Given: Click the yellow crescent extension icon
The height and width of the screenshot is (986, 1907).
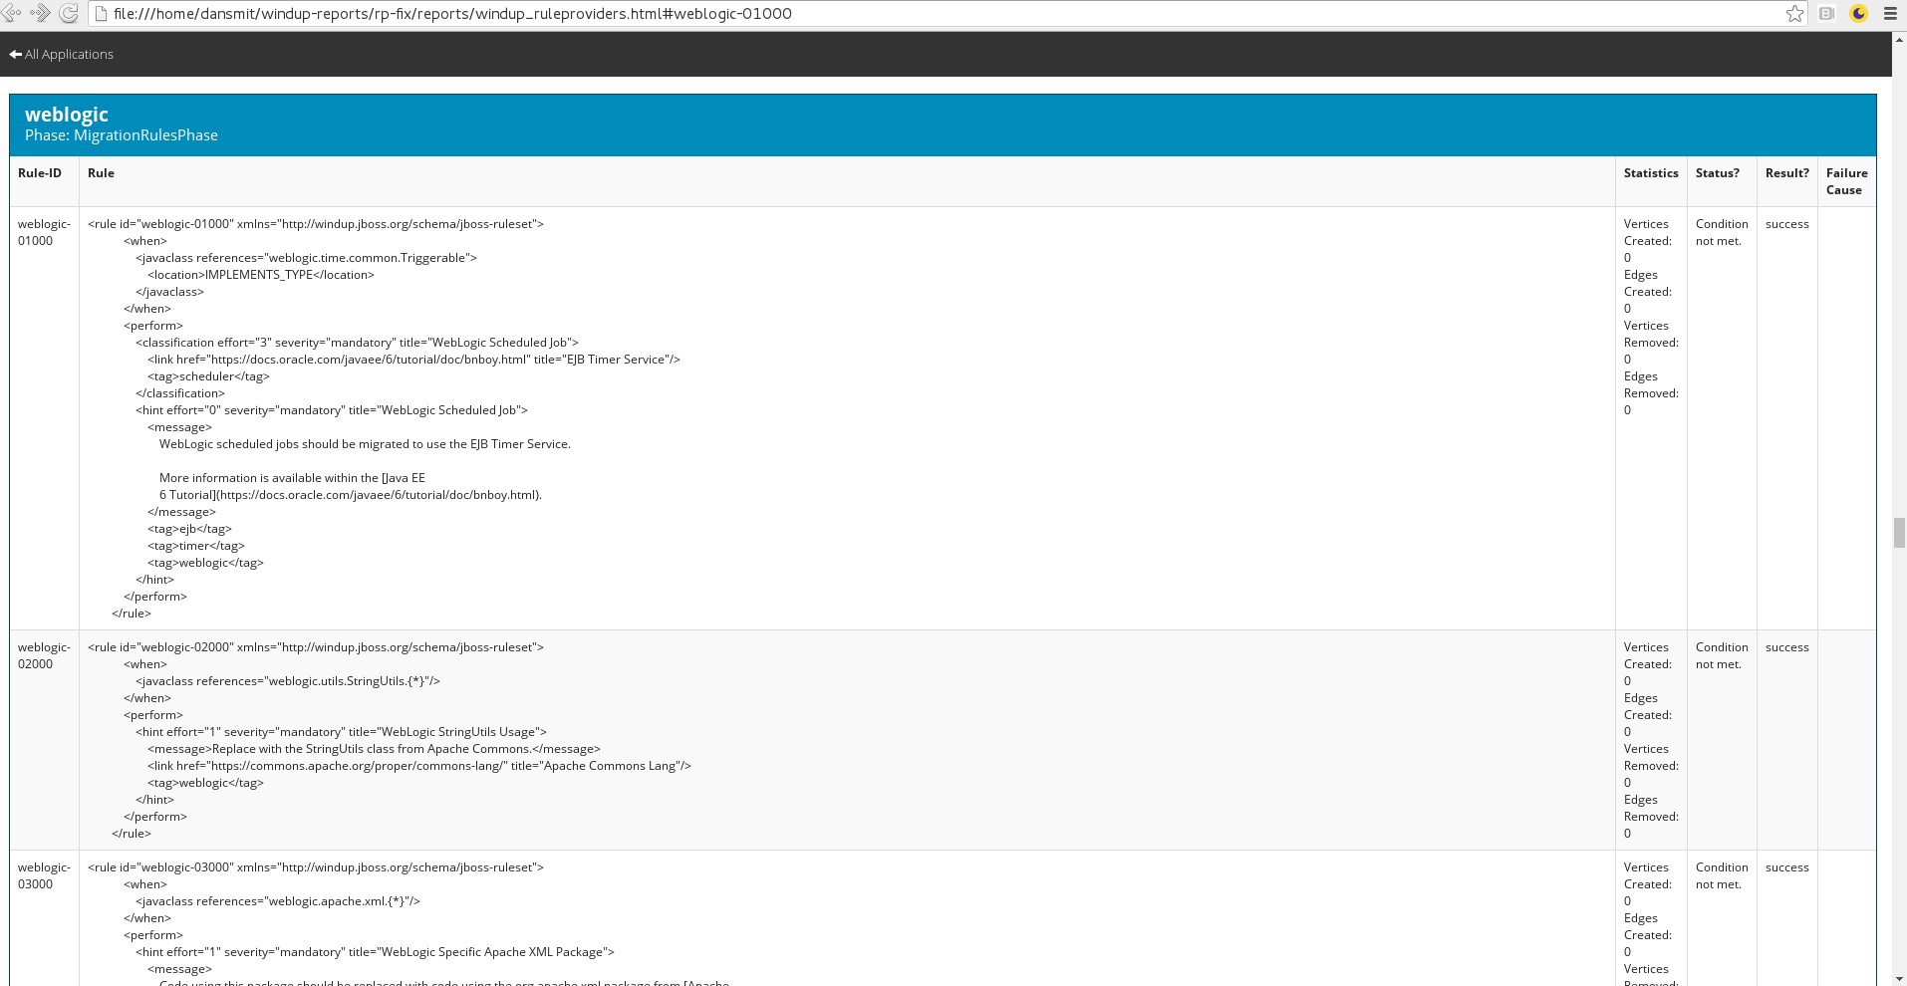Looking at the screenshot, I should [x=1859, y=13].
